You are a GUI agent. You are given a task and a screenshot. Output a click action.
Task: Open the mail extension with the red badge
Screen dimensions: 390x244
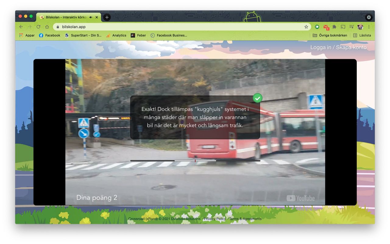tap(326, 27)
